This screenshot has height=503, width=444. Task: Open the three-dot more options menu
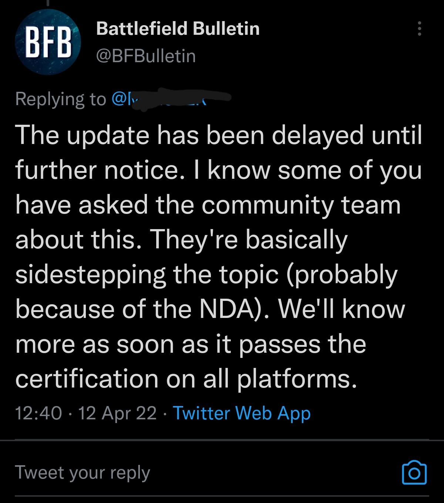[x=419, y=28]
